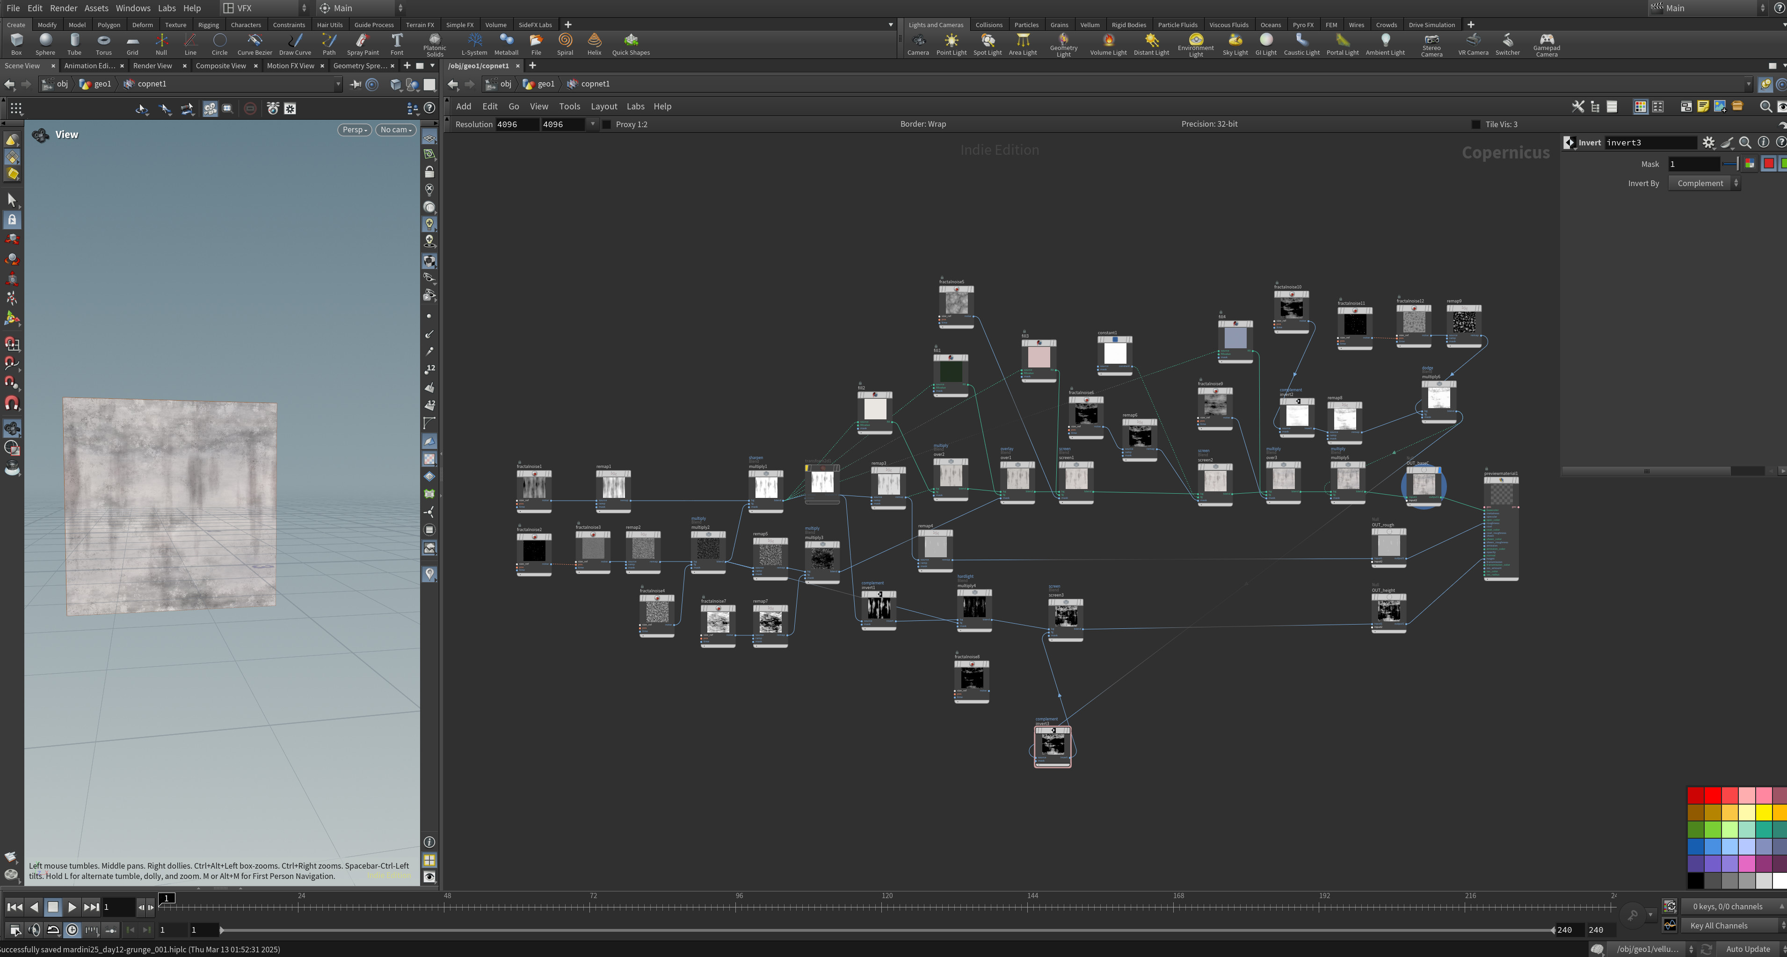Pick the red swatch in color palette
Image resolution: width=1787 pixels, height=957 pixels.
coord(1713,795)
